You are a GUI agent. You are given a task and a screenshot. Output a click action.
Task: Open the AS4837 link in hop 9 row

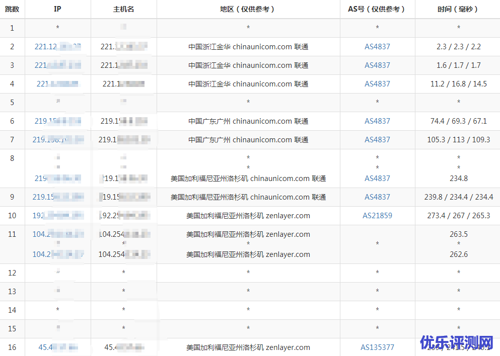(x=377, y=197)
